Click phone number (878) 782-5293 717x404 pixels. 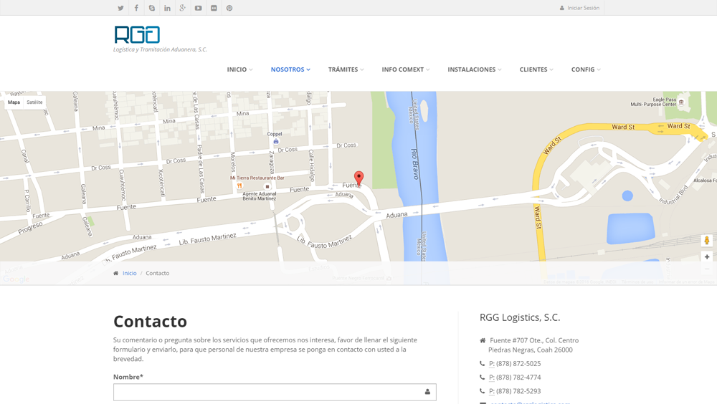(518, 391)
